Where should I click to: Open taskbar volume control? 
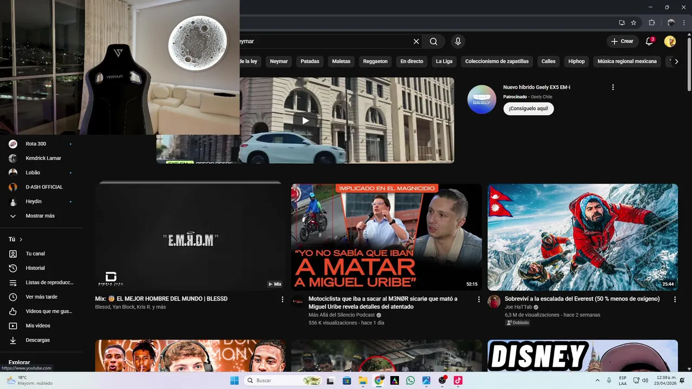645,380
